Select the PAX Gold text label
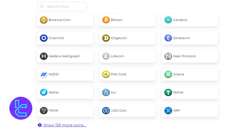This screenshot has width=230, height=129. [118, 74]
